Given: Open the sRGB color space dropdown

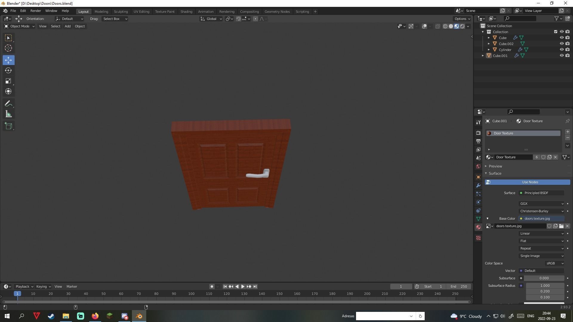Looking at the screenshot, I should (x=554, y=263).
